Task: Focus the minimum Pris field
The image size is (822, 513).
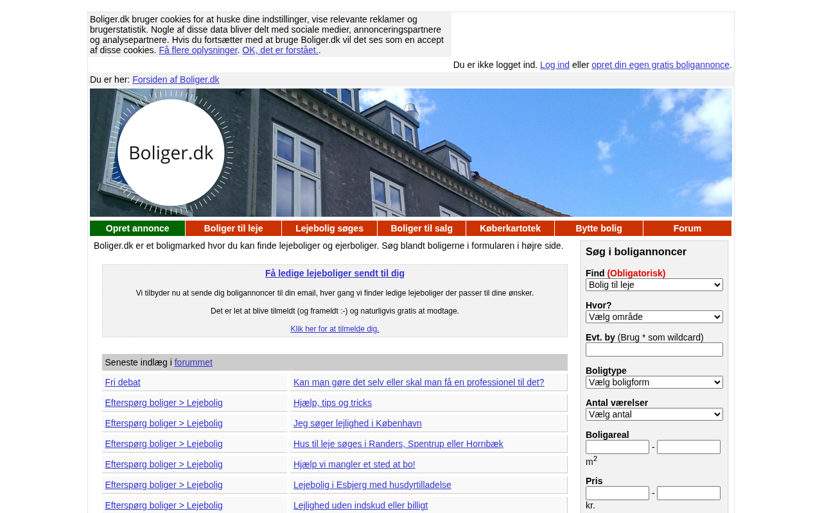Action: (617, 493)
